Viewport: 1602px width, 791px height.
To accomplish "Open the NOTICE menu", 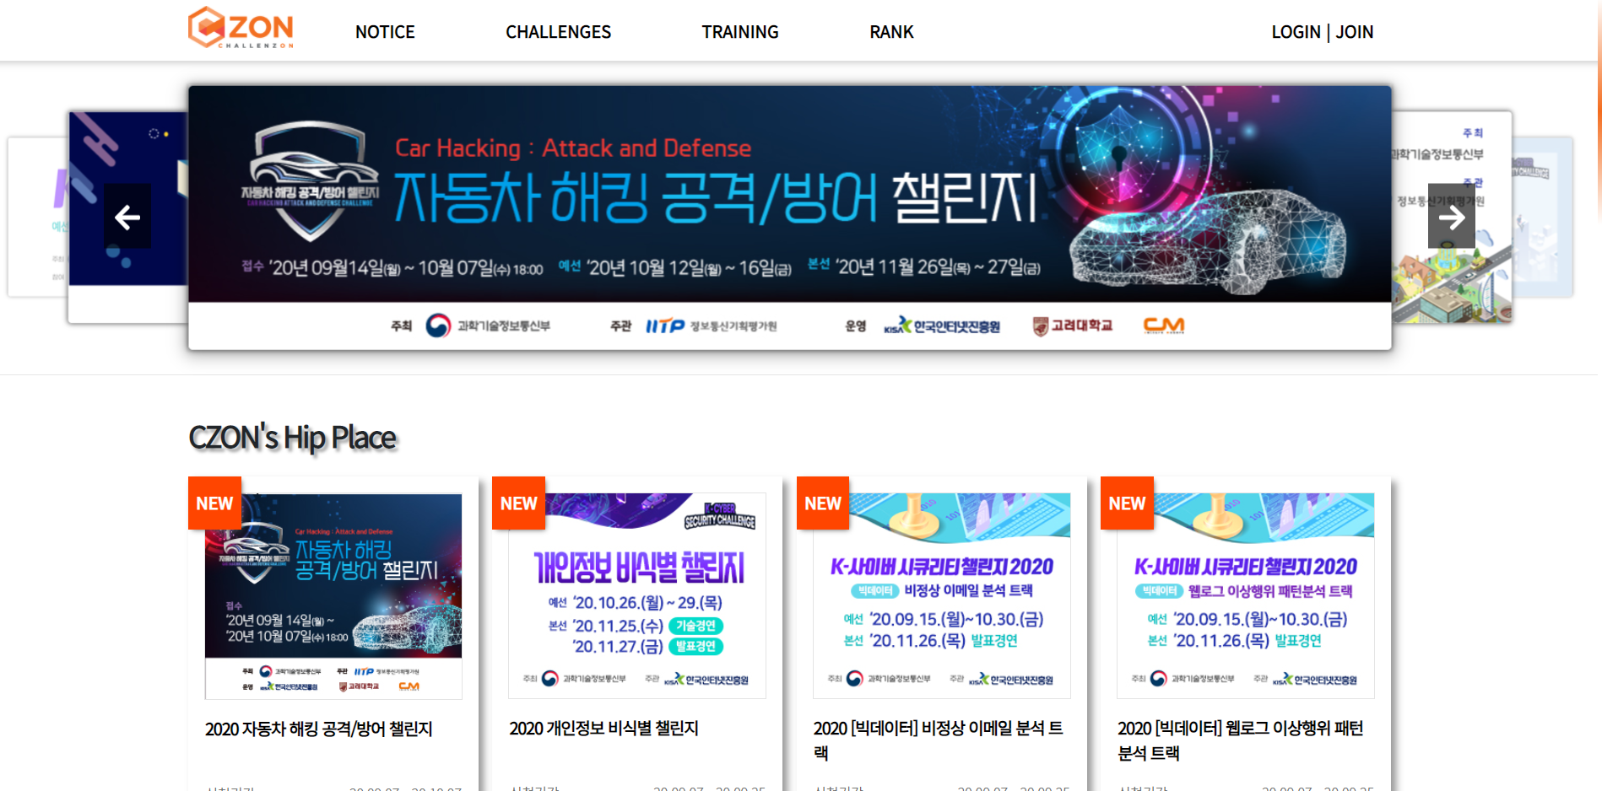I will pyautogui.click(x=385, y=32).
